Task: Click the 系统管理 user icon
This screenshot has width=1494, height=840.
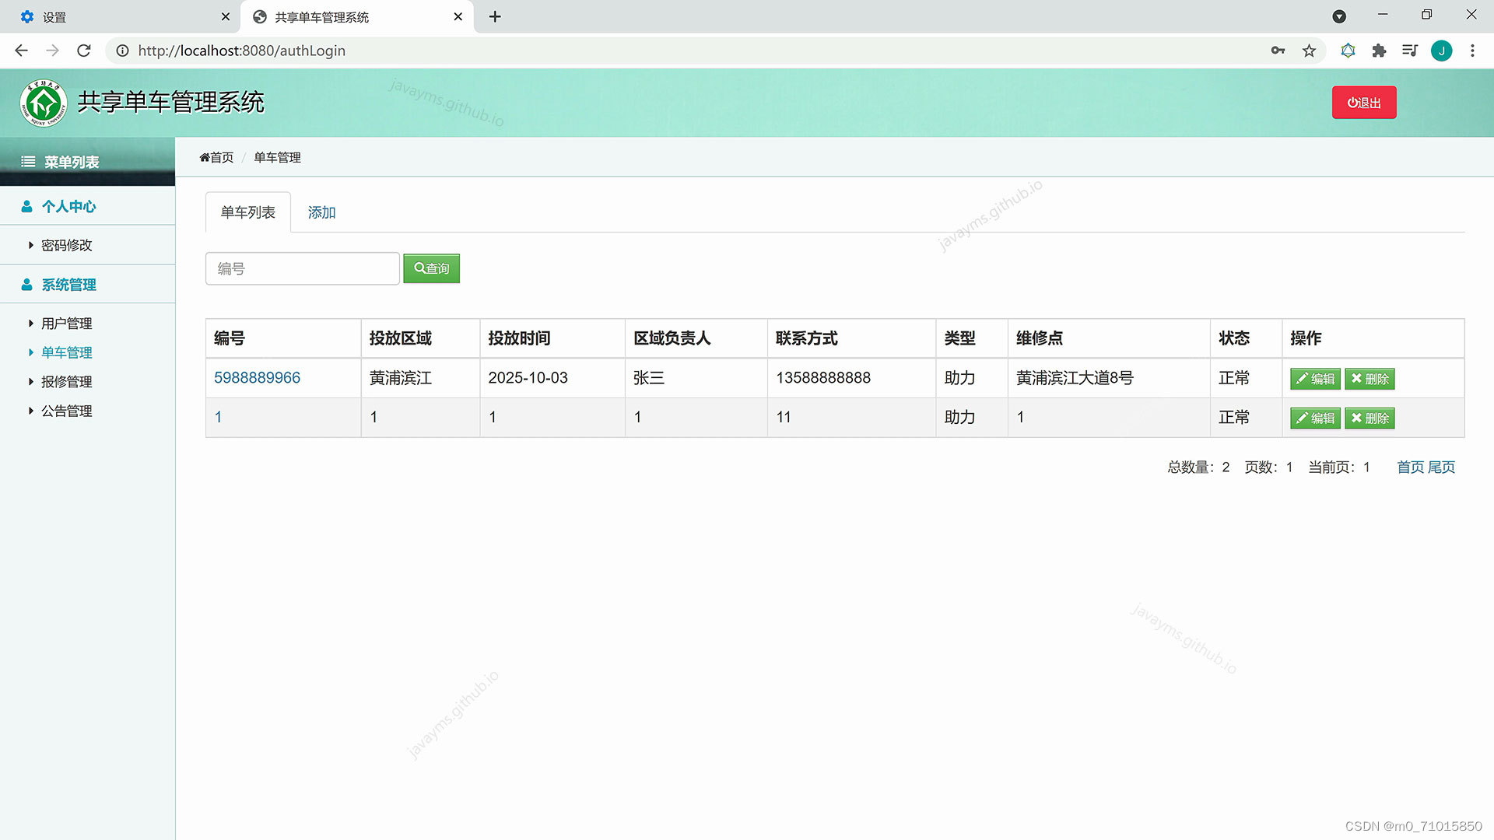Action: pyautogui.click(x=26, y=285)
